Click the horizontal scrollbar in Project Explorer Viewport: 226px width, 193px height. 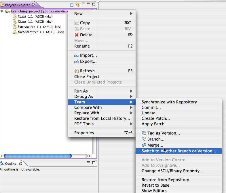(37, 156)
